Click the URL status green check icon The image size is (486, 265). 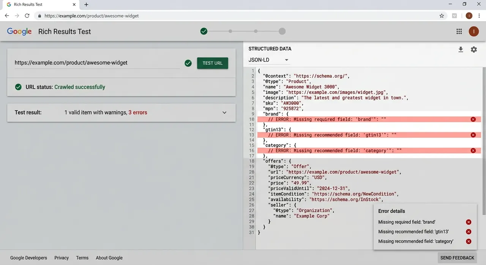18,87
